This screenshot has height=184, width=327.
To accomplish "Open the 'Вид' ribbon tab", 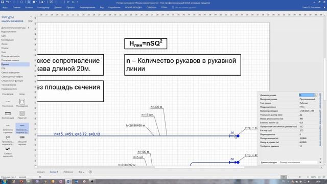I will click(102, 8).
